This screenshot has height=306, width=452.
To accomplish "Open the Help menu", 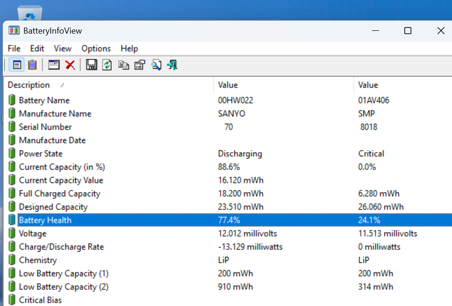I will (x=129, y=49).
